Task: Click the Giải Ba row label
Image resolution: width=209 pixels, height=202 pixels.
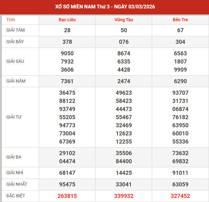Action: (14, 157)
